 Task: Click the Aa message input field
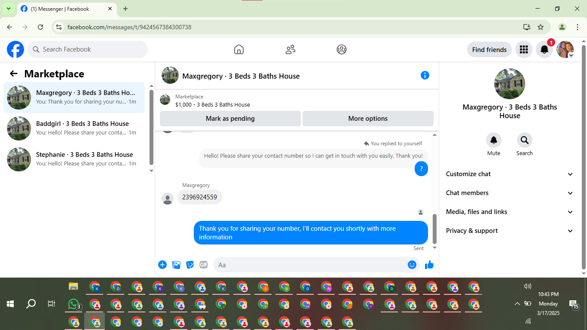[x=309, y=265]
